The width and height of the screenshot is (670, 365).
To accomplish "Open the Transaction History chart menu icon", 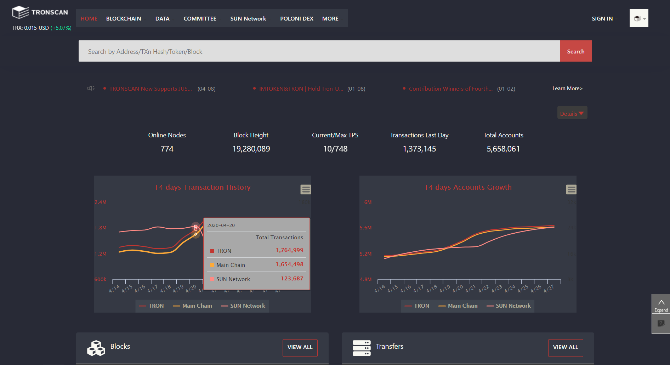I will pyautogui.click(x=306, y=190).
